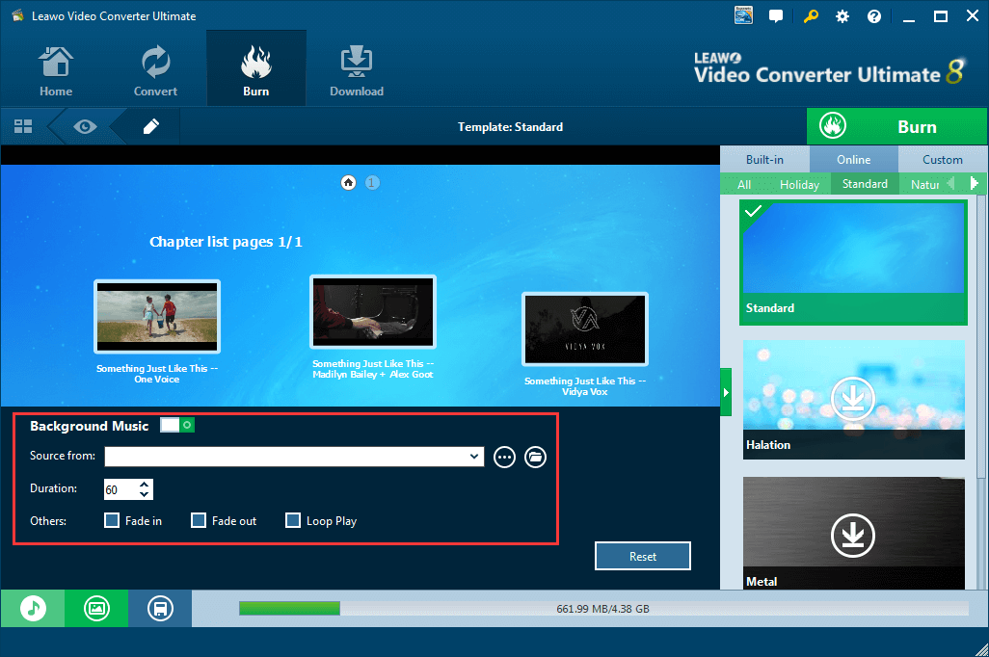
Task: Select the Nature template category
Action: (x=924, y=184)
